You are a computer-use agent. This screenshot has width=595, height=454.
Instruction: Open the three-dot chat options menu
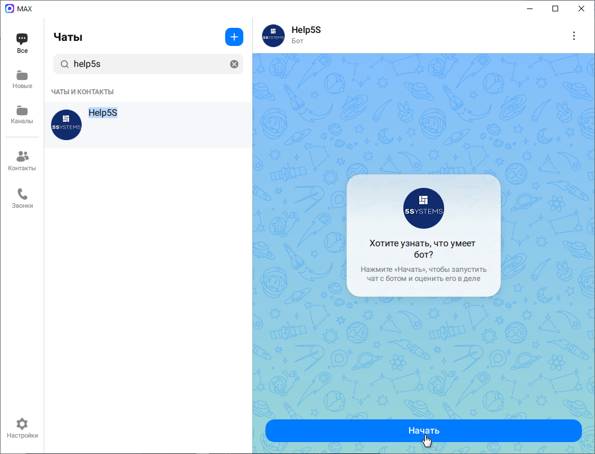click(574, 36)
